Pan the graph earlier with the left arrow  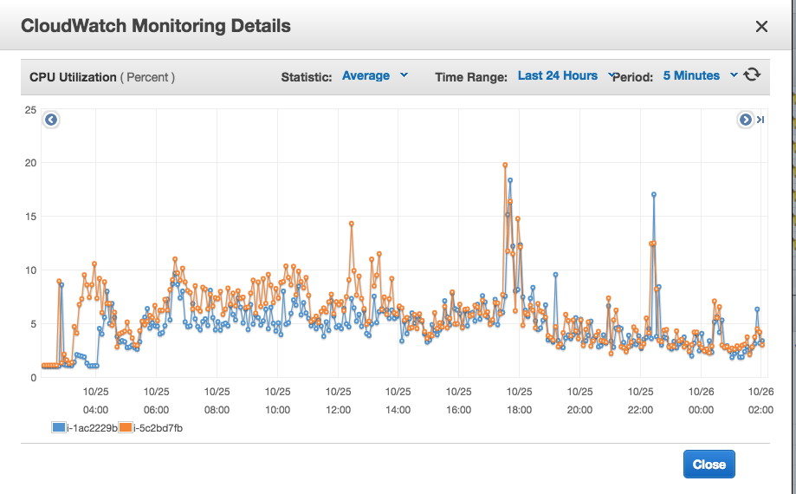click(x=51, y=120)
